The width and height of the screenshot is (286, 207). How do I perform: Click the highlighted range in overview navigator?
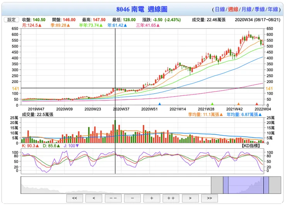pos(246,185)
